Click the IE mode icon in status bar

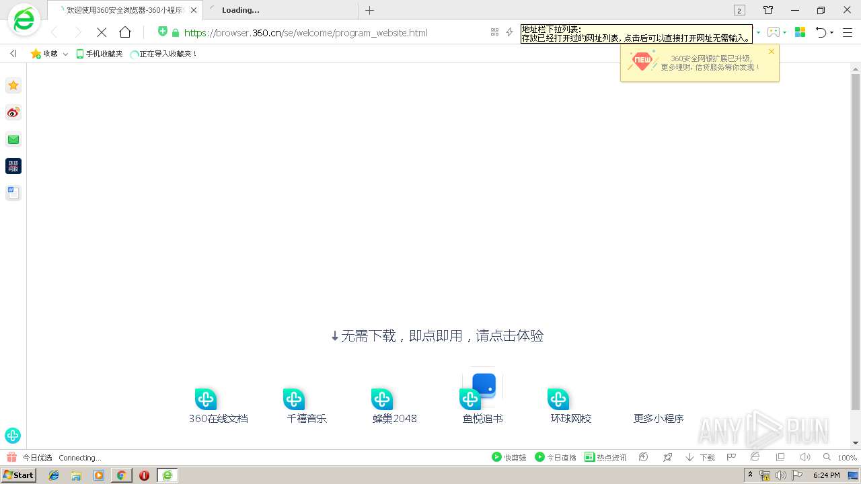click(x=755, y=457)
